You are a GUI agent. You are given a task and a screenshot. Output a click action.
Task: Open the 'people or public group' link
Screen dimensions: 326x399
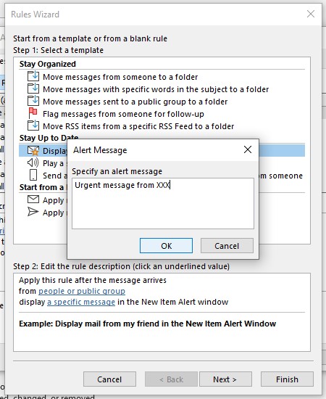click(82, 291)
